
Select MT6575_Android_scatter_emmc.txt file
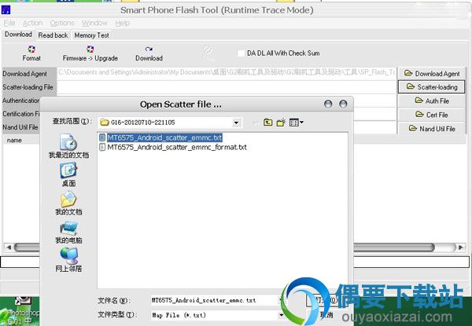point(164,137)
